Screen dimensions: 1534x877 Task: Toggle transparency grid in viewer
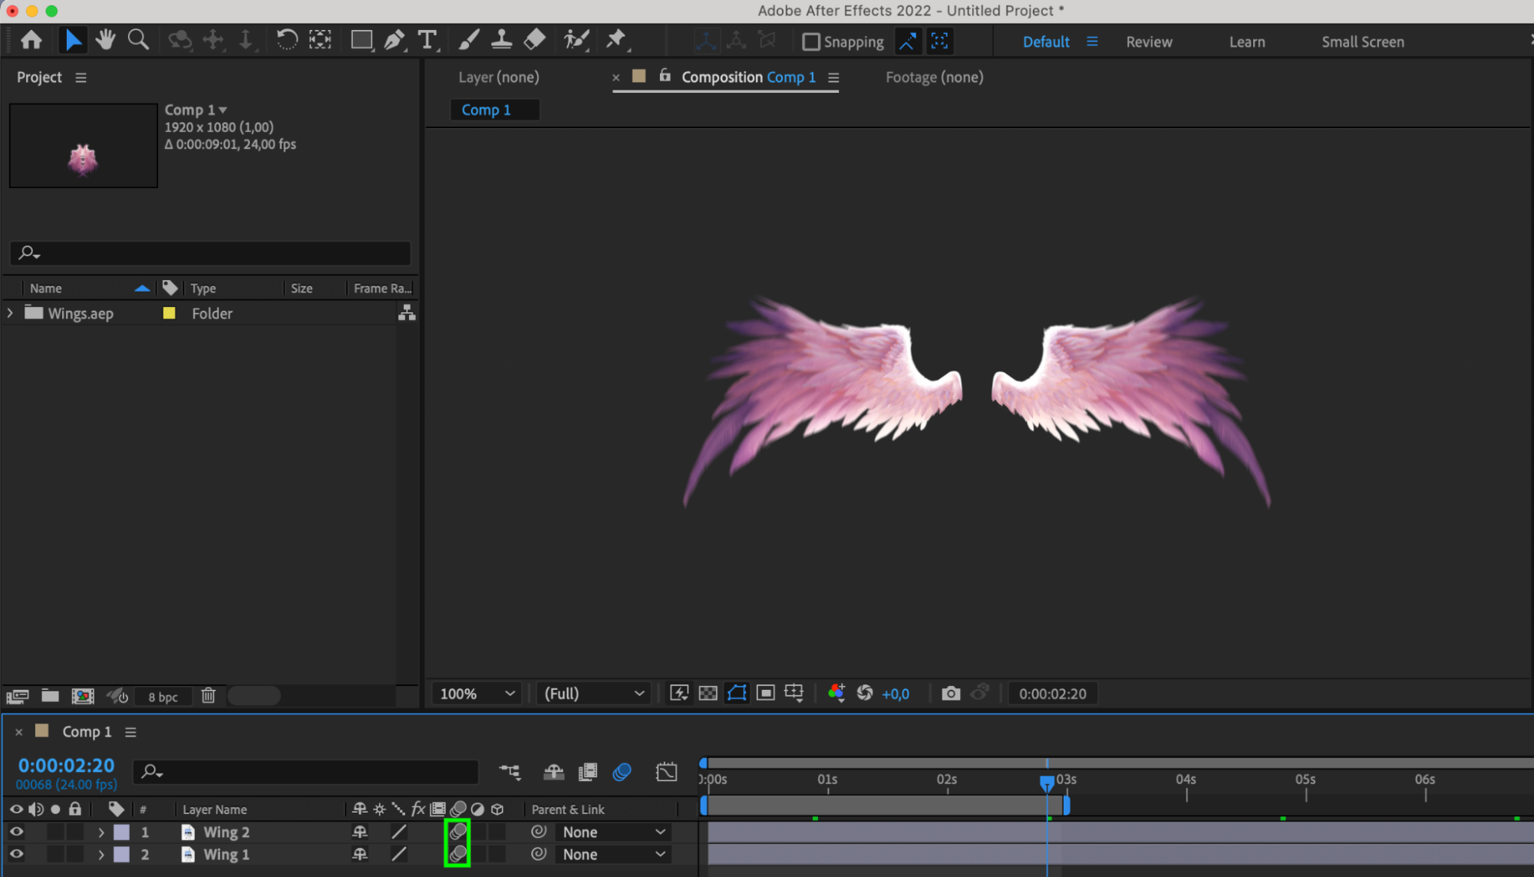tap(708, 694)
